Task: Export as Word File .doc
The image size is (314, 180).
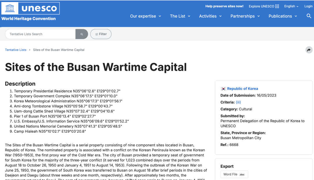Action: click(x=234, y=174)
